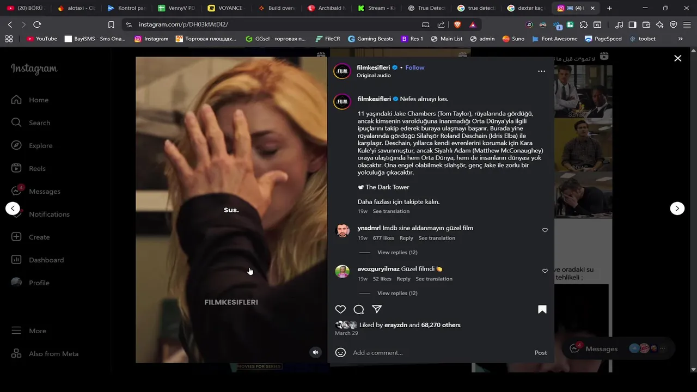
Task: Toggle the saved bookmark icon on post
Action: pyautogui.click(x=542, y=309)
